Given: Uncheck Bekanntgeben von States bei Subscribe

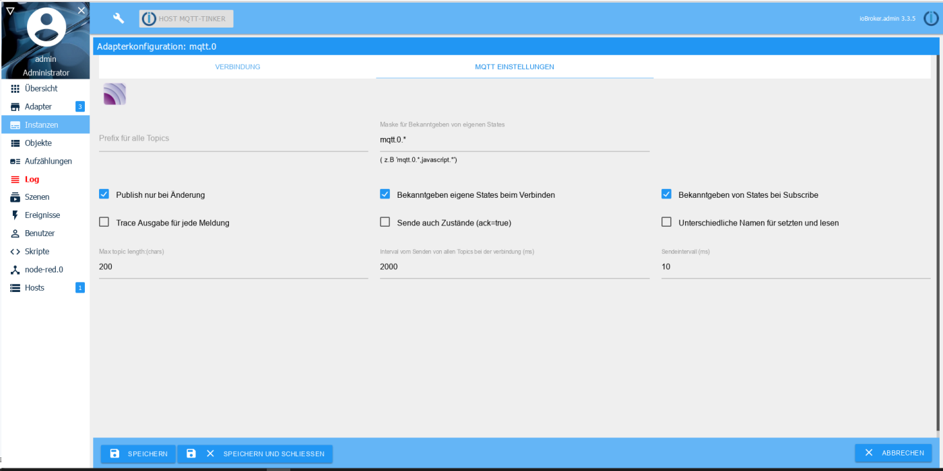Looking at the screenshot, I should 666,194.
